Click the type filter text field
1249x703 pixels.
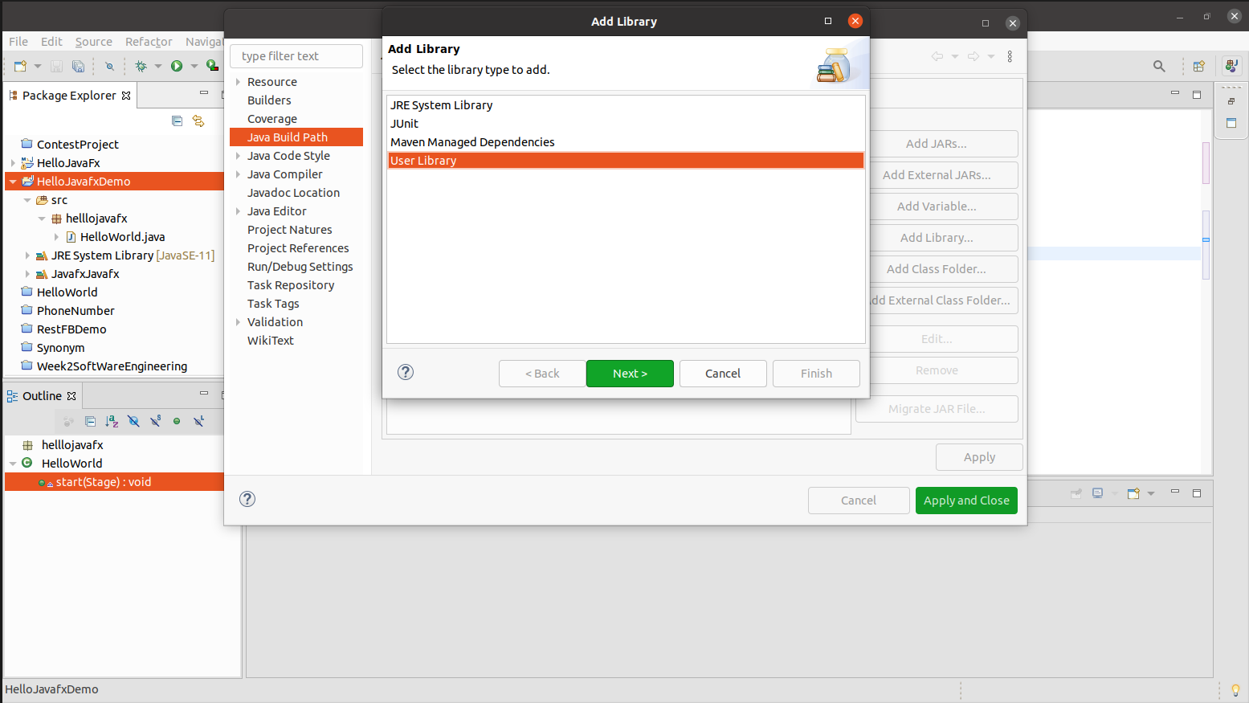(x=296, y=55)
